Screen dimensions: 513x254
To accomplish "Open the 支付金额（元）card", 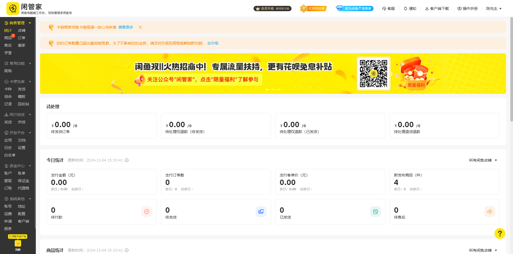I will [x=102, y=182].
